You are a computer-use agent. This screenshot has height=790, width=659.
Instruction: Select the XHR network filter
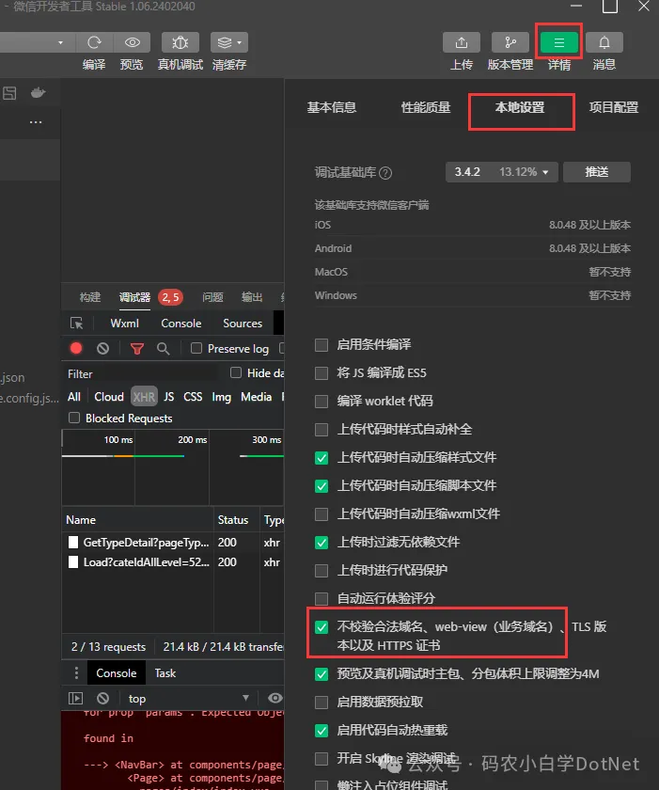click(144, 397)
